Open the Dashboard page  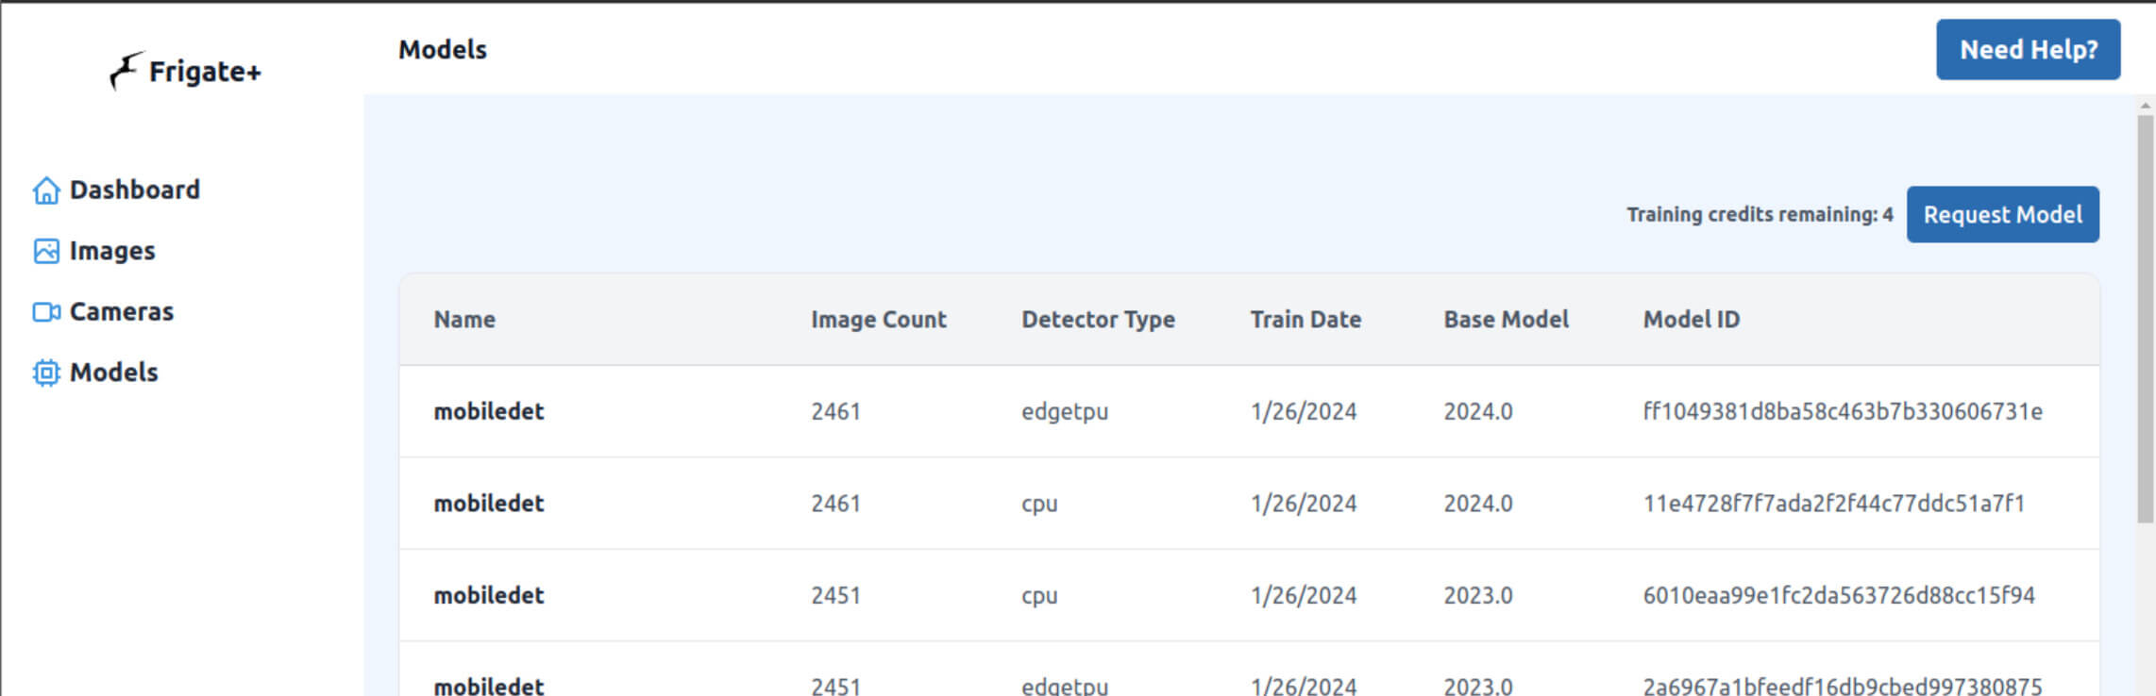click(x=134, y=191)
